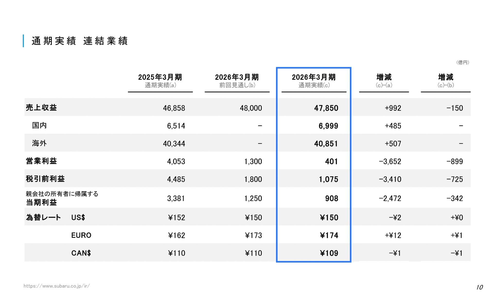Click the value +485
494x308 pixels.
393,126
